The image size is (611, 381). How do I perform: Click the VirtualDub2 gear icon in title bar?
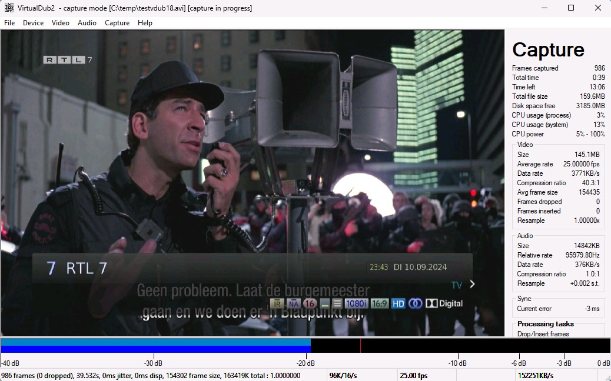9,8
